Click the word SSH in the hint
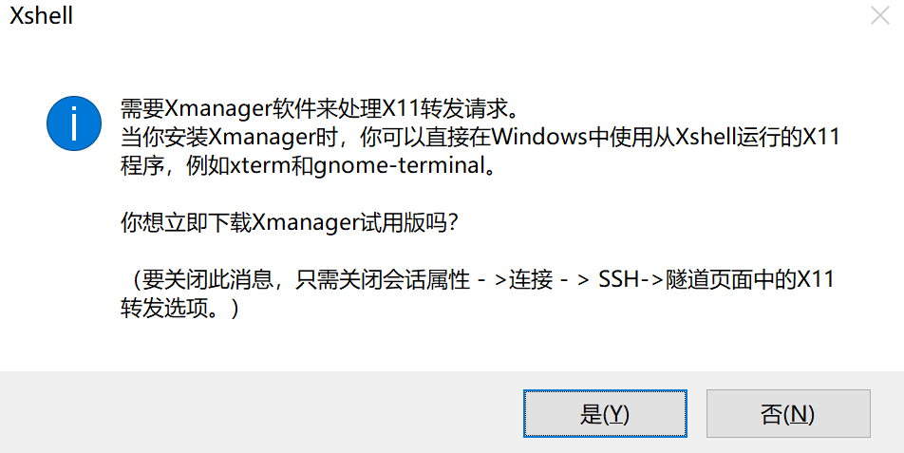This screenshot has height=453, width=904. 618,280
